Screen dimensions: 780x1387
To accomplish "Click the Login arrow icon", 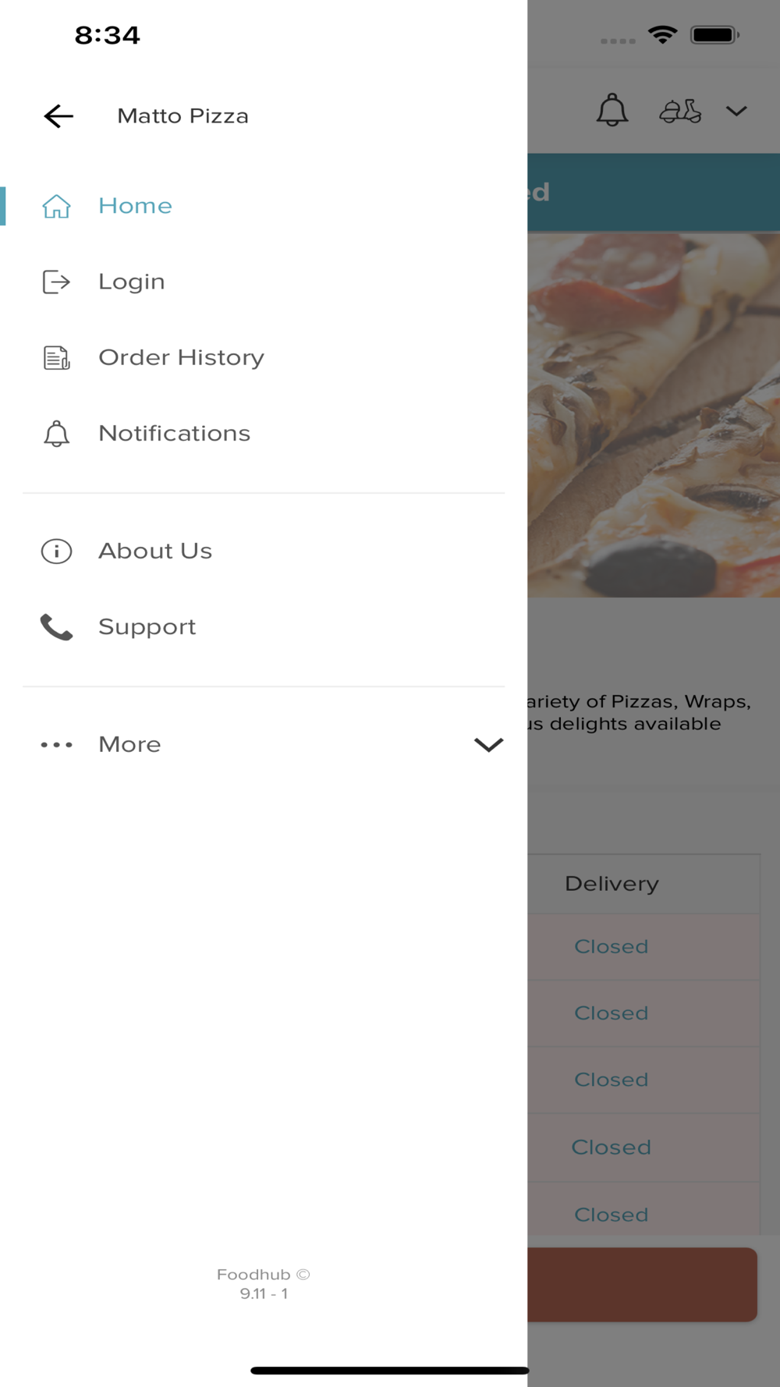I will tap(56, 282).
